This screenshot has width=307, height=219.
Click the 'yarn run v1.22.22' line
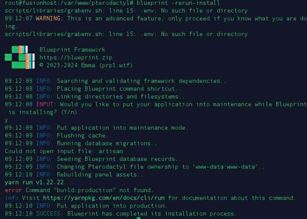click(34, 183)
